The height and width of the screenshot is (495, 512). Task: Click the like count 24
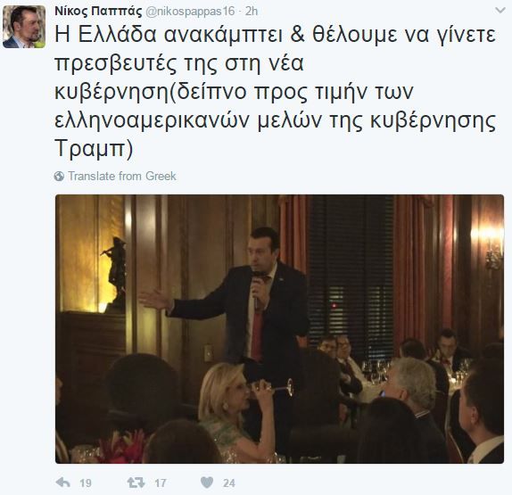click(229, 483)
